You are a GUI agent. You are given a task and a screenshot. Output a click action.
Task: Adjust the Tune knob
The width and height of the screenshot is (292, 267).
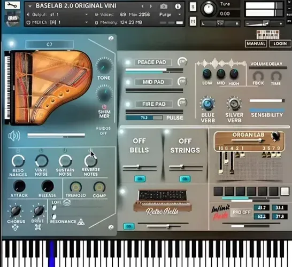point(209,8)
